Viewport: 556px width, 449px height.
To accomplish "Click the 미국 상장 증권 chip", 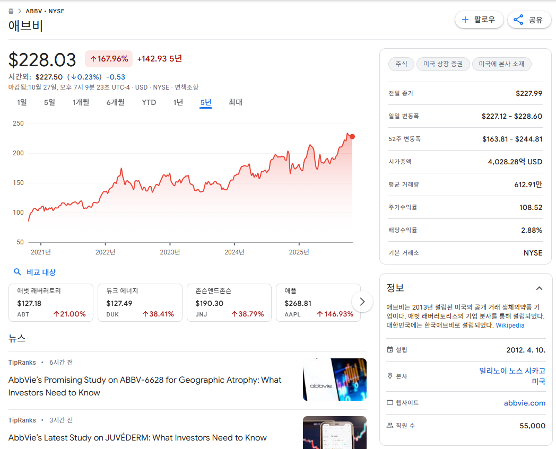I will [x=443, y=64].
